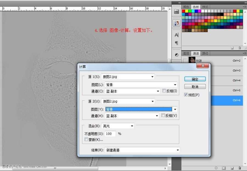Click inside the 不透明度 opacity value field
Screen dimensions: 247x171
tap(110, 134)
